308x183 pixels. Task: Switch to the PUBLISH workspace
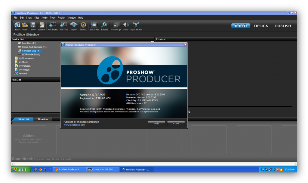[x=283, y=26]
